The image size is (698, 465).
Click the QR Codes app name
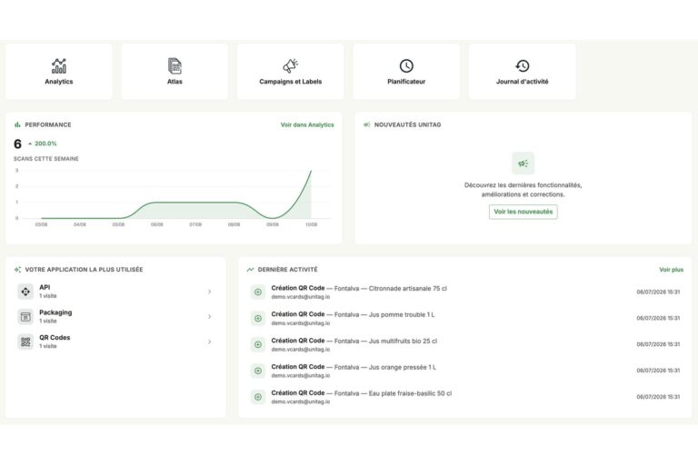55,337
